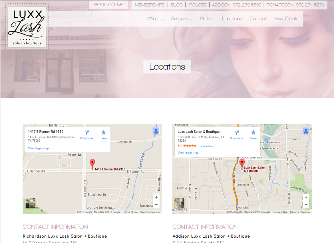Zoom out on the Richardson map
The width and height of the screenshot is (334, 243).
[x=156, y=204]
